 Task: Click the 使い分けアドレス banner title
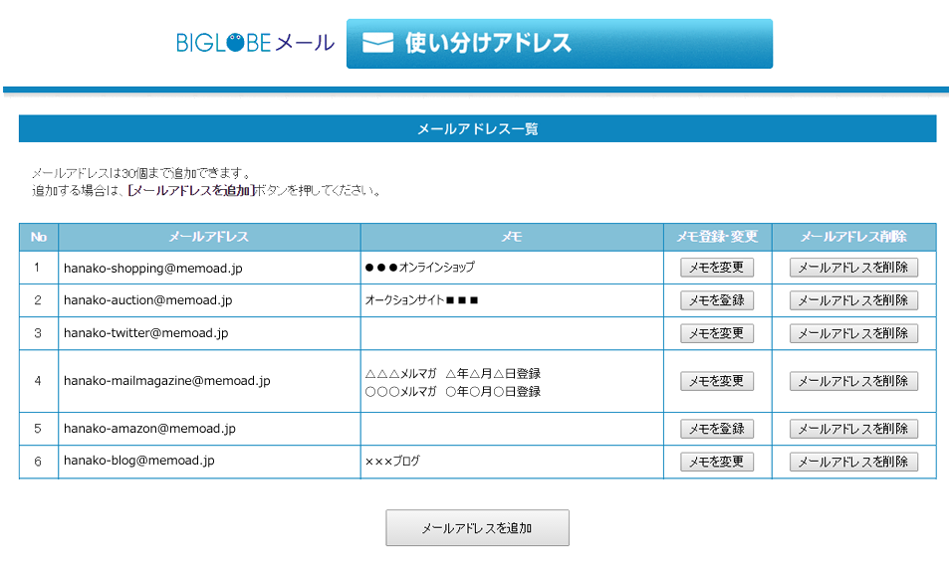(488, 43)
